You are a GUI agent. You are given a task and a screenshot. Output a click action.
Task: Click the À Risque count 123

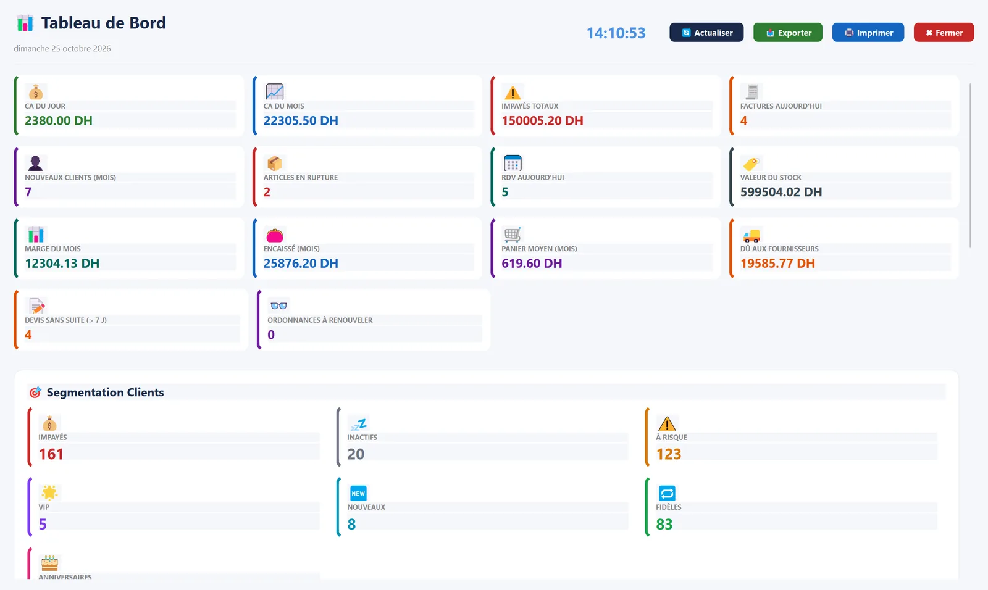669,454
